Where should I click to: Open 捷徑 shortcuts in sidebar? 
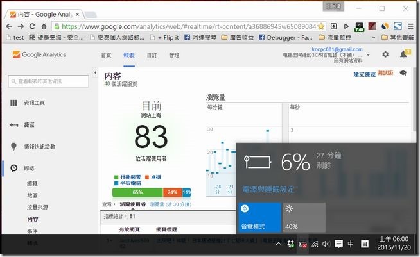(x=29, y=124)
